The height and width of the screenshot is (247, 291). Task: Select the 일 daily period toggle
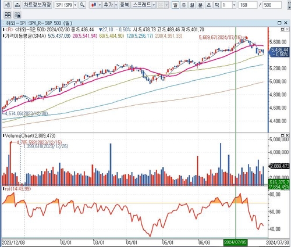click(x=175, y=5)
